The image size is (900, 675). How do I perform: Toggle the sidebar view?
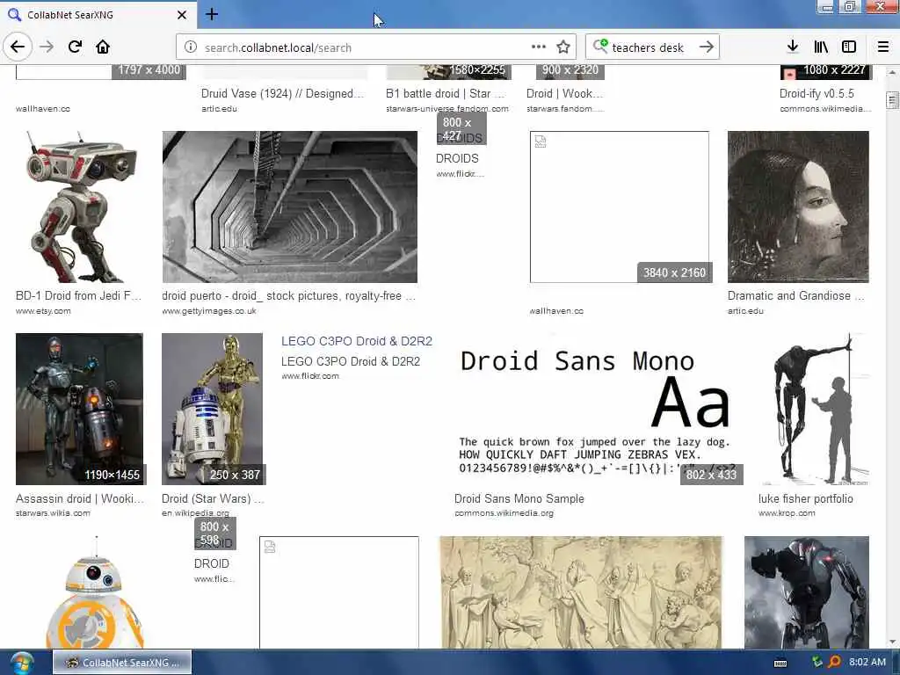[849, 47]
